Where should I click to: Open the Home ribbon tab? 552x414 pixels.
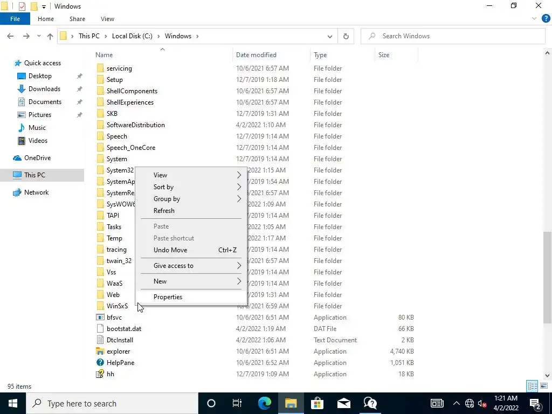pos(46,19)
